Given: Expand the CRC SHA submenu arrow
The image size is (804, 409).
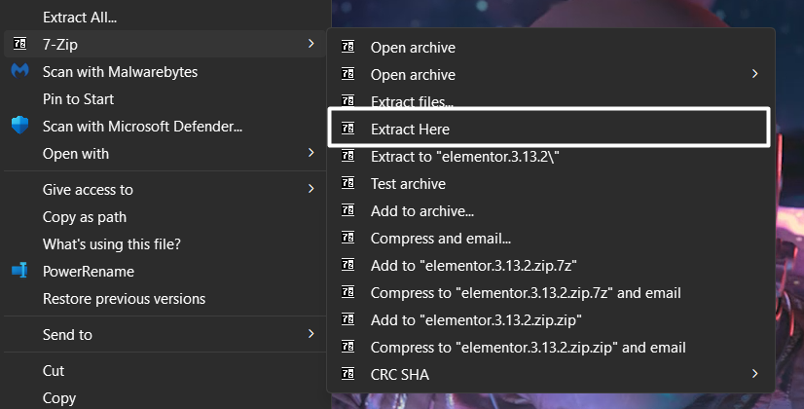Looking at the screenshot, I should click(x=755, y=374).
